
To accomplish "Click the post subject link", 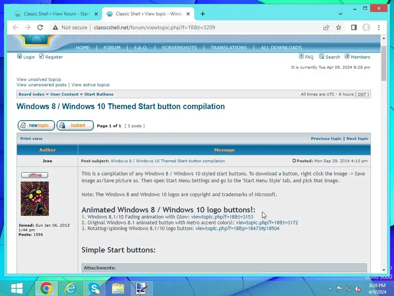I will 168,161.
